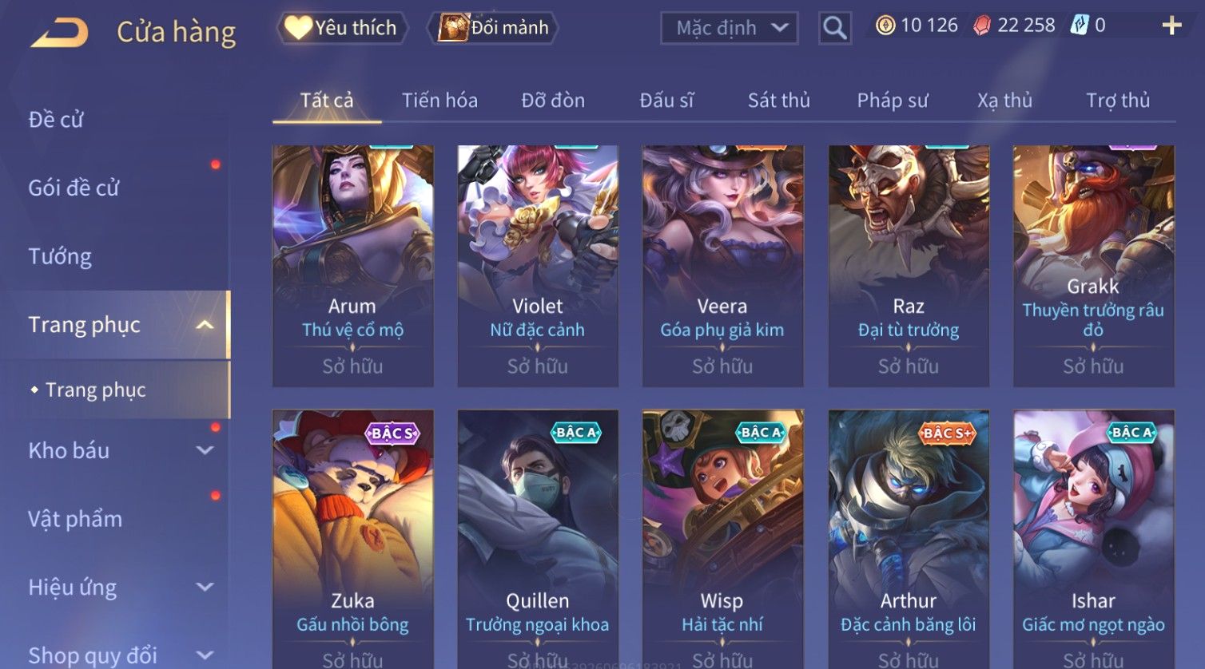This screenshot has height=669, width=1205.
Task: Click the red ruby currency icon
Action: 982,26
